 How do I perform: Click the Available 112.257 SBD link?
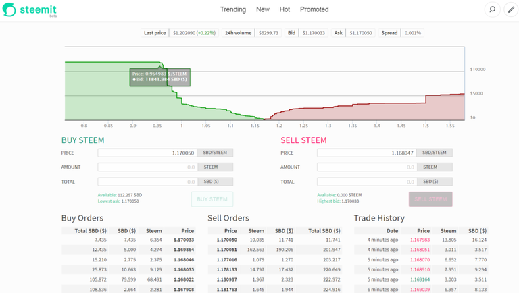click(x=120, y=195)
